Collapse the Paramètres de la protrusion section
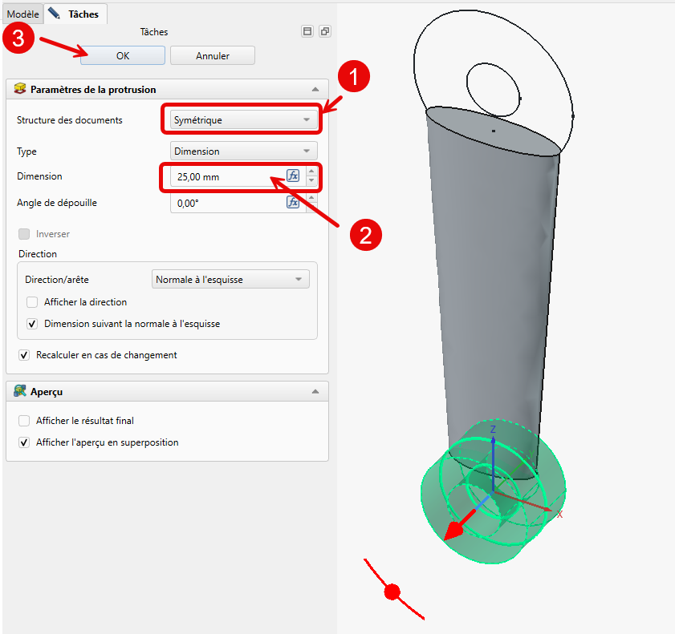Viewport: 675px width, 634px height. (x=315, y=90)
